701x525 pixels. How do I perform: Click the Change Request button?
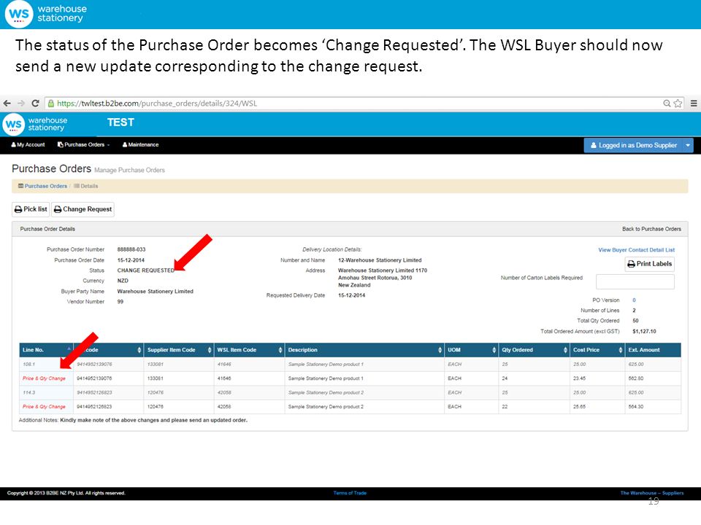coord(83,209)
